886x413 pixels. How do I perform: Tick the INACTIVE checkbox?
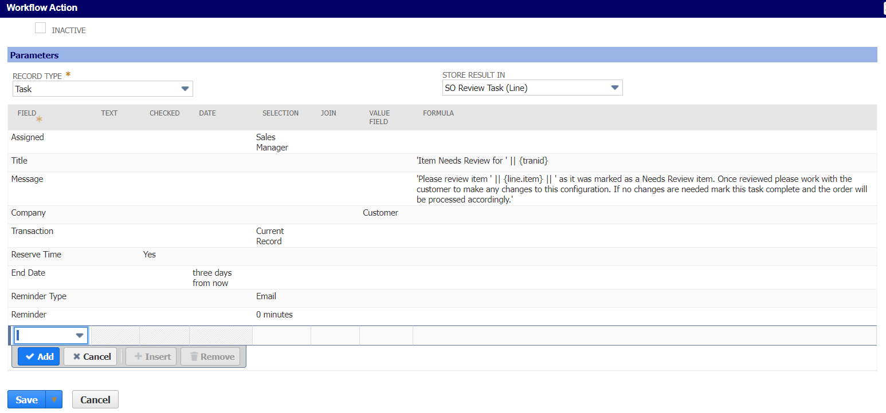tap(40, 28)
